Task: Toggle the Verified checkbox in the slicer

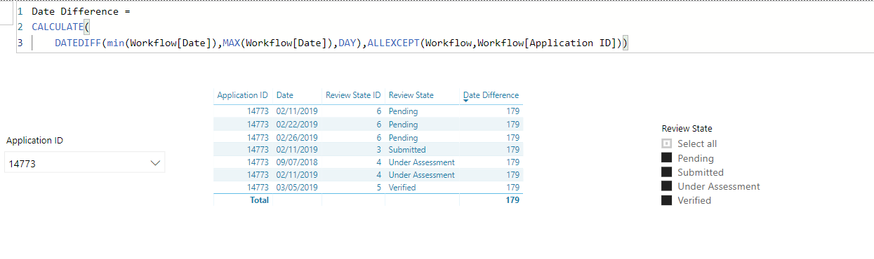Action: click(666, 200)
